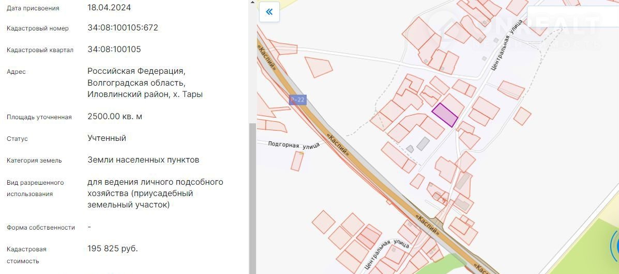619x274 pixels.
Task: Click the Подгорная улица street label
Action: (294, 145)
